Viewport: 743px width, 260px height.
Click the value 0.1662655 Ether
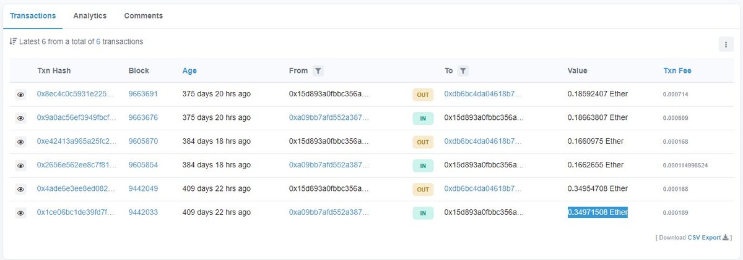(596, 165)
